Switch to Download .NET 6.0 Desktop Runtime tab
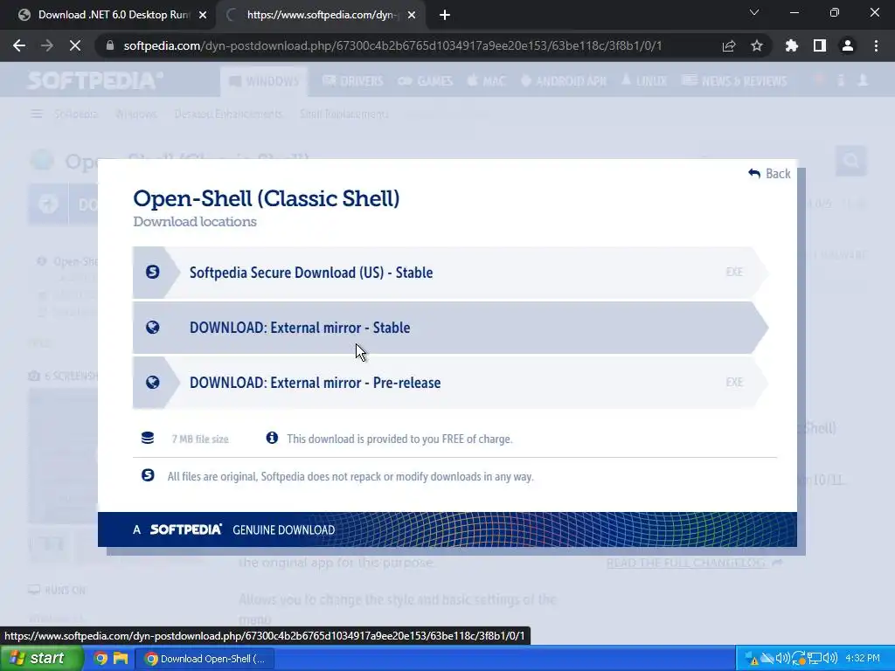 (108, 15)
